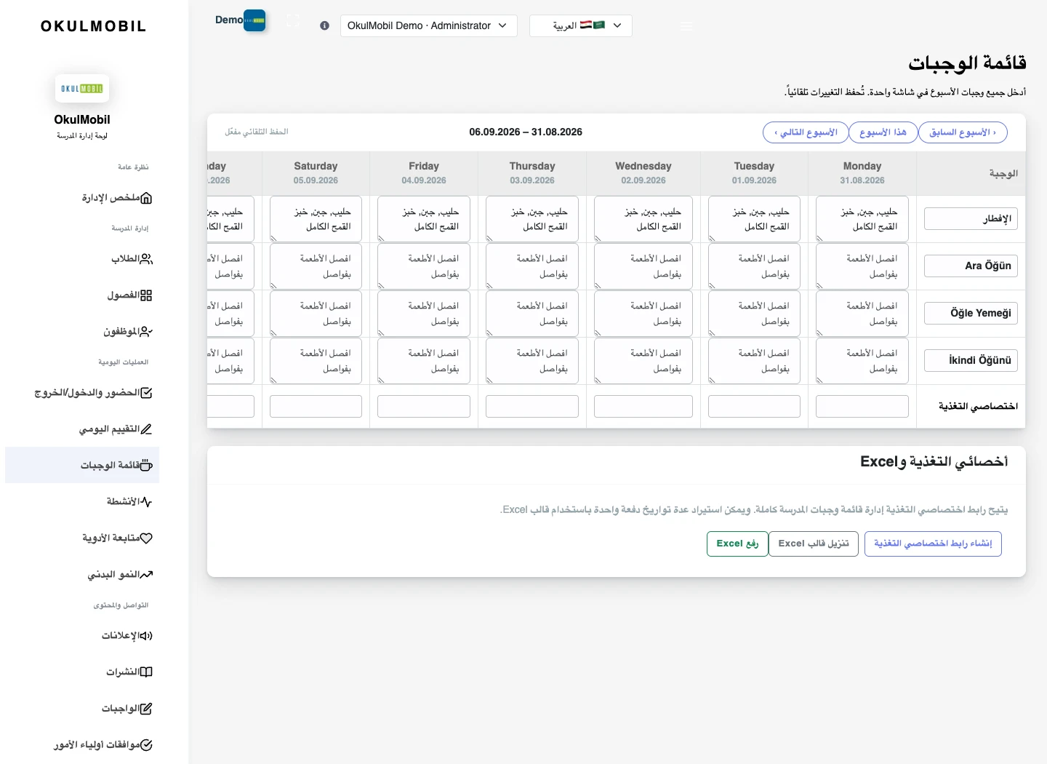Screen dimensions: 1047x764
Task: Select the meal list coffee-cup icon
Action: click(146, 466)
